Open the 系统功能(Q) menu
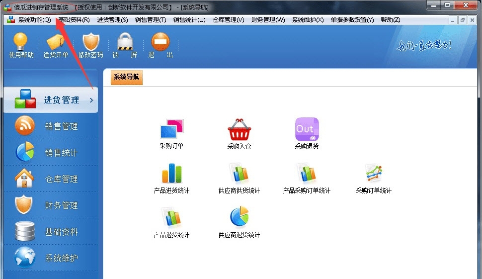The height and width of the screenshot is (279, 482). click(34, 20)
